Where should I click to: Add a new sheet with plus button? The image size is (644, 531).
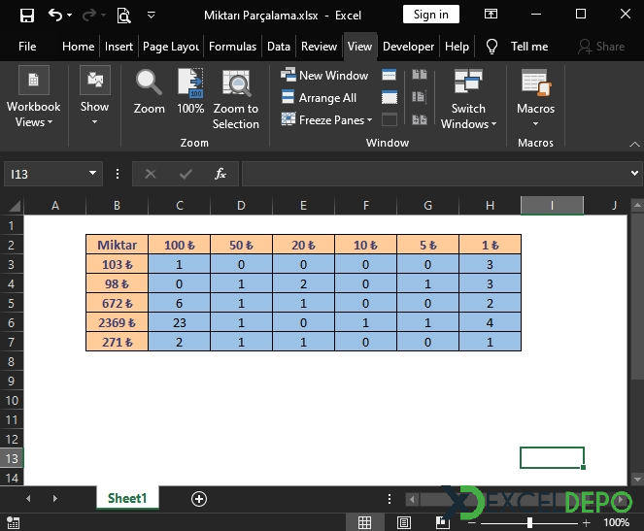tap(199, 499)
